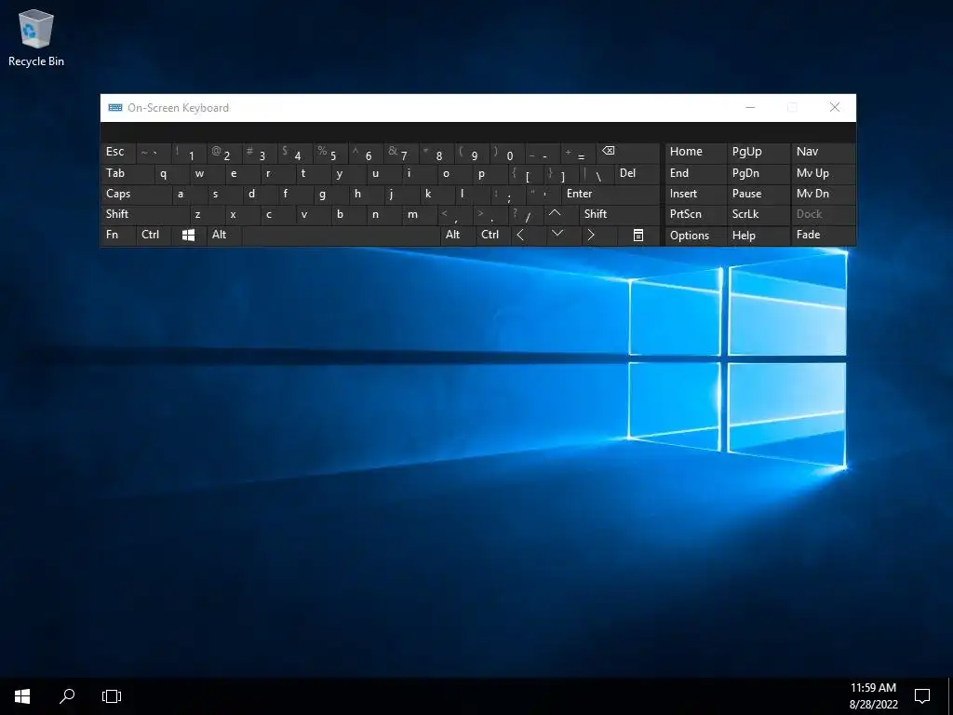The height and width of the screenshot is (715, 953).
Task: Click the Help key
Action: click(758, 236)
